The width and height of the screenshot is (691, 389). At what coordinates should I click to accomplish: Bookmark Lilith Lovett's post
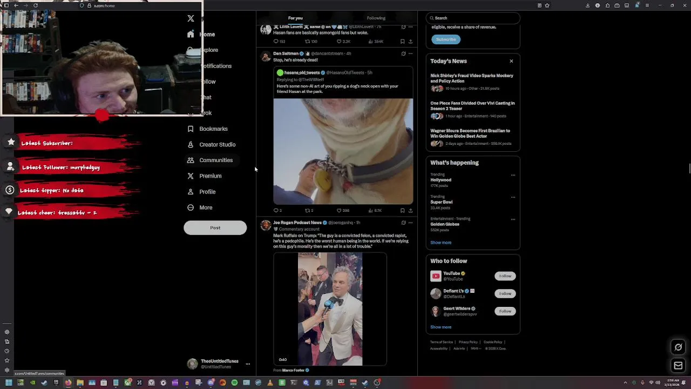pos(402,41)
